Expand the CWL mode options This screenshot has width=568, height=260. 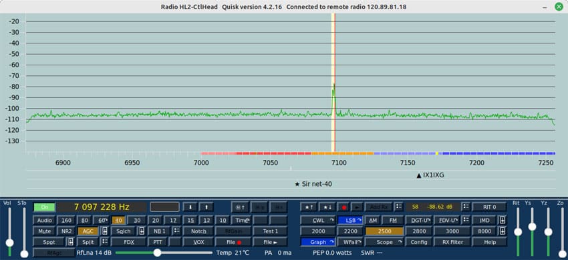317,220
